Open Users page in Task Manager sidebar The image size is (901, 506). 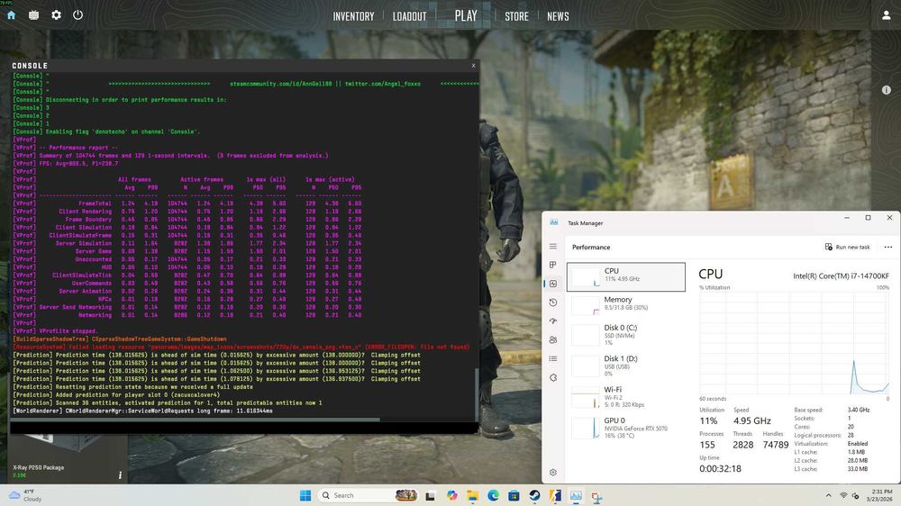point(553,340)
